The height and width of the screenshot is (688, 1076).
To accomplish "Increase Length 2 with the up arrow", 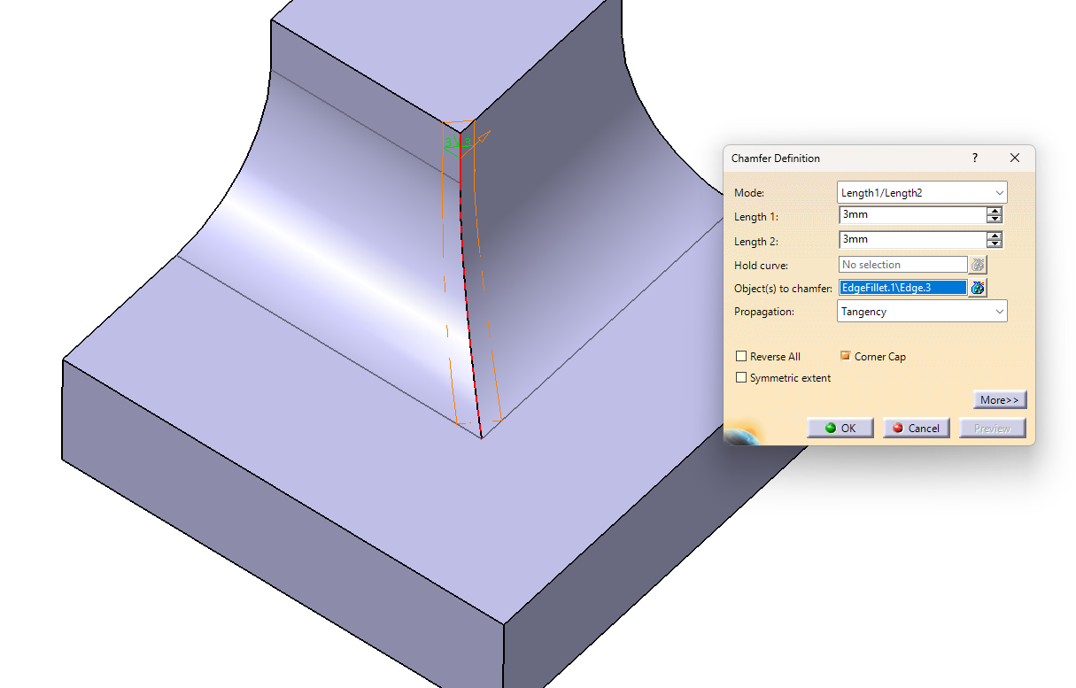I will [x=995, y=236].
